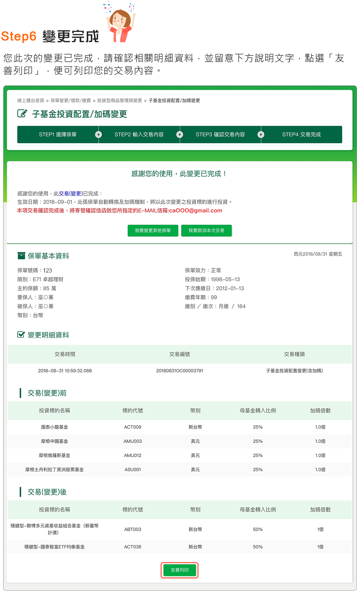Click the 我要變更其他保單 button
Image resolution: width=357 pixels, height=591 pixels.
[x=153, y=230]
